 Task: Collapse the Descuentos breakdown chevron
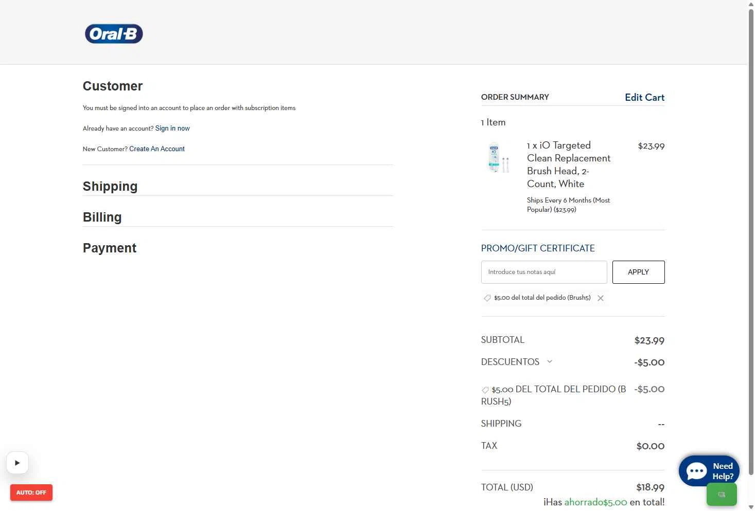(550, 361)
